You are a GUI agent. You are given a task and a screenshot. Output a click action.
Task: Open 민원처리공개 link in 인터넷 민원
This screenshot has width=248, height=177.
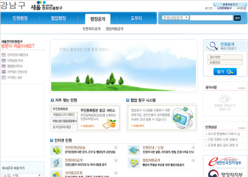74,160
